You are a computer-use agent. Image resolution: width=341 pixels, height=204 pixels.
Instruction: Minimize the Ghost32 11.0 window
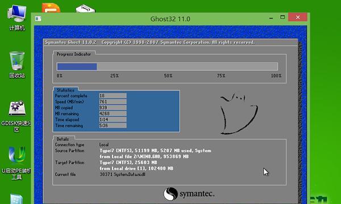[x=271, y=18]
